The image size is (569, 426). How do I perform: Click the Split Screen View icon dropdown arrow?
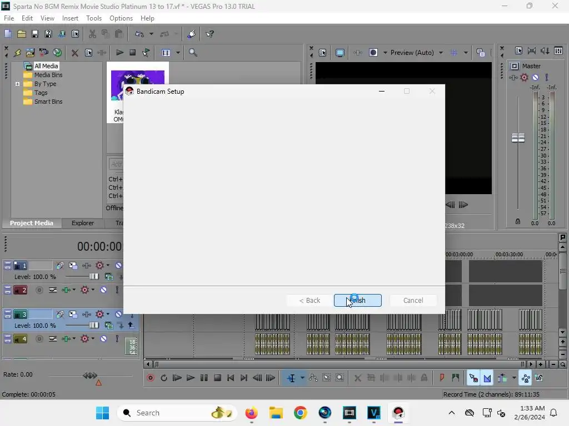pyautogui.click(x=385, y=53)
